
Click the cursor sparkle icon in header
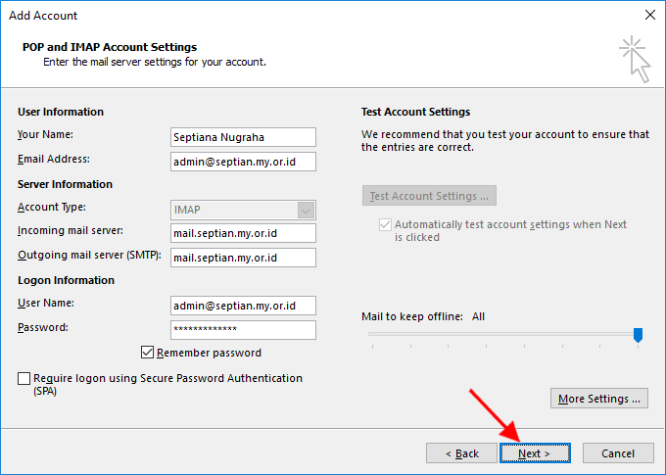point(635,59)
